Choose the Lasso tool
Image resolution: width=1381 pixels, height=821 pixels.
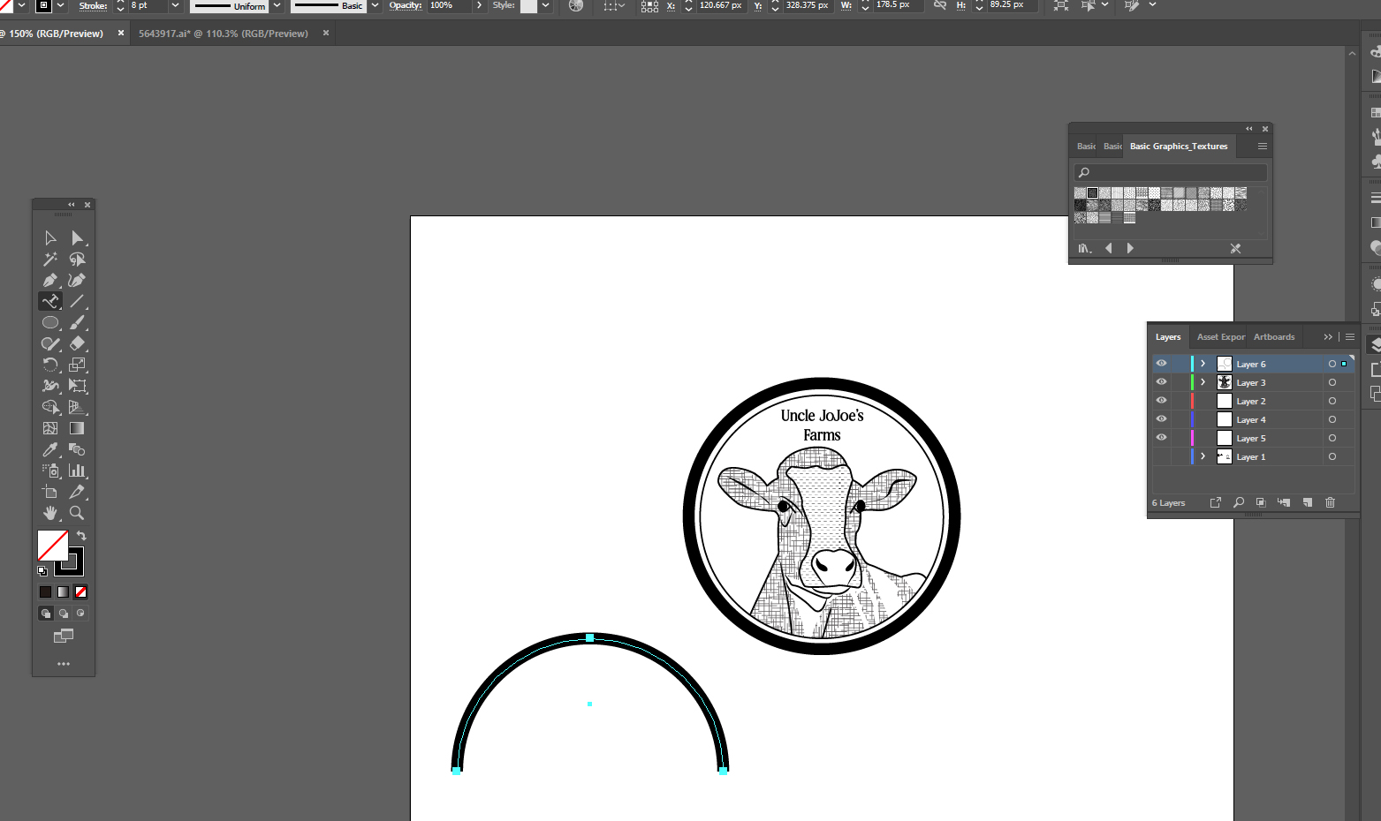[x=78, y=259]
